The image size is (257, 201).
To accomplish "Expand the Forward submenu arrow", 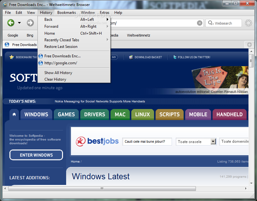I will (107, 26).
